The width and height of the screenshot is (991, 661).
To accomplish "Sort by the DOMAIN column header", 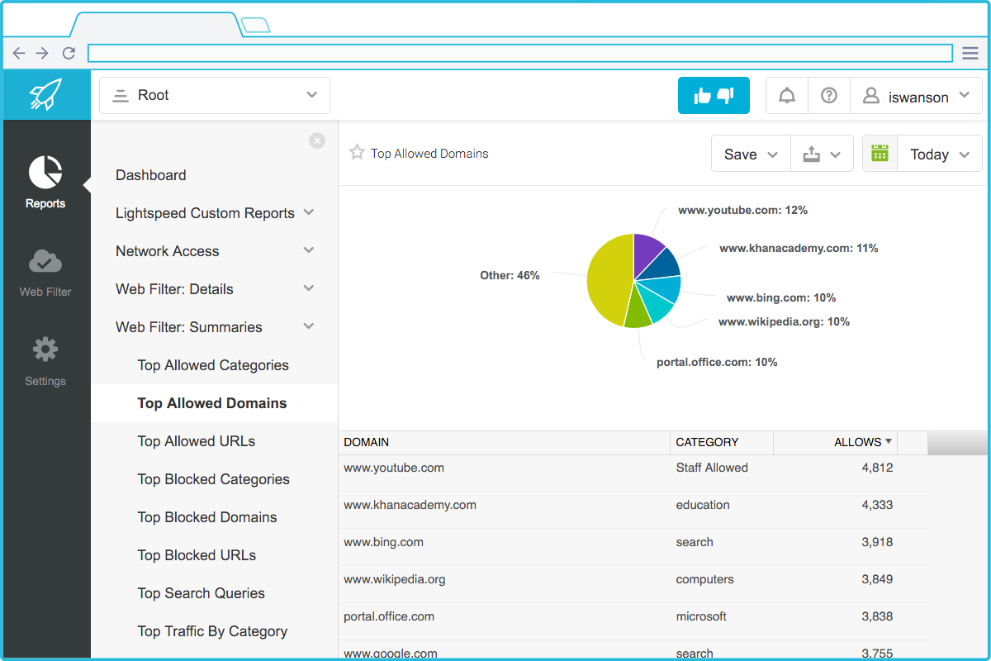I will click(504, 442).
